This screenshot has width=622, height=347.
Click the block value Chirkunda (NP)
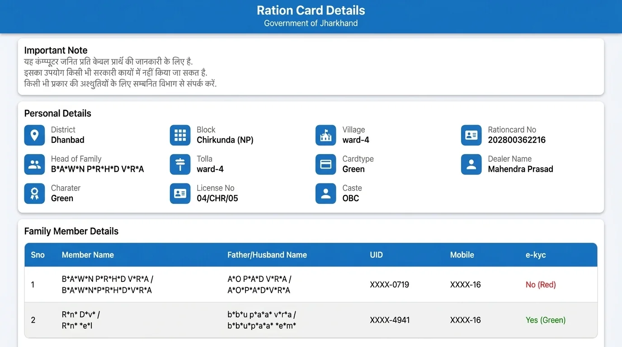click(225, 140)
